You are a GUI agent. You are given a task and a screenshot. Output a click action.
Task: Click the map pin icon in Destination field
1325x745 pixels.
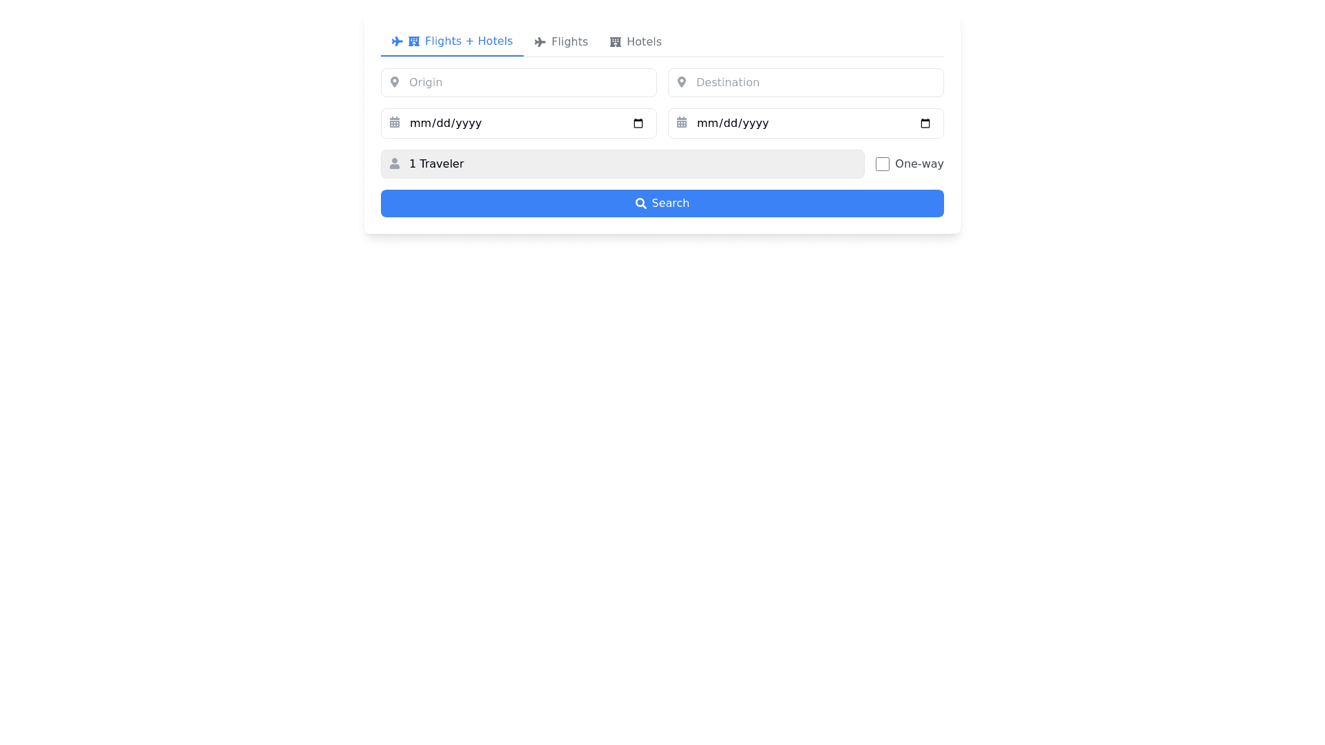tap(682, 82)
